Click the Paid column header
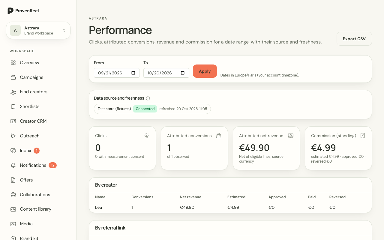The height and width of the screenshot is (240, 384). (x=312, y=197)
